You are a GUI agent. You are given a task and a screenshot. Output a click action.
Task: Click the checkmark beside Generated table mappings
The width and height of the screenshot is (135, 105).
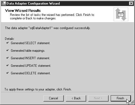8,50
